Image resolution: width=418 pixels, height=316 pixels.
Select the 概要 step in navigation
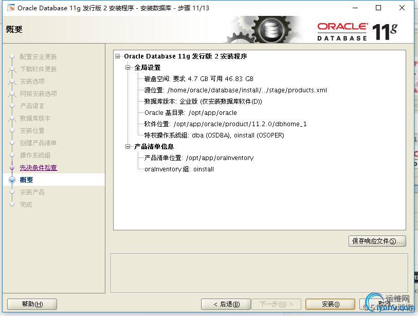click(x=26, y=180)
